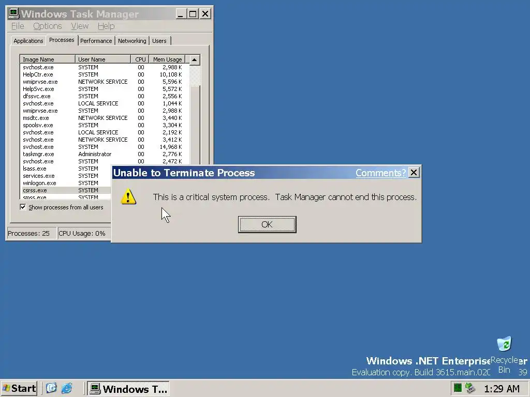Click the Show Desktop Quick Launch icon
Image resolution: width=530 pixels, height=397 pixels.
coord(51,388)
